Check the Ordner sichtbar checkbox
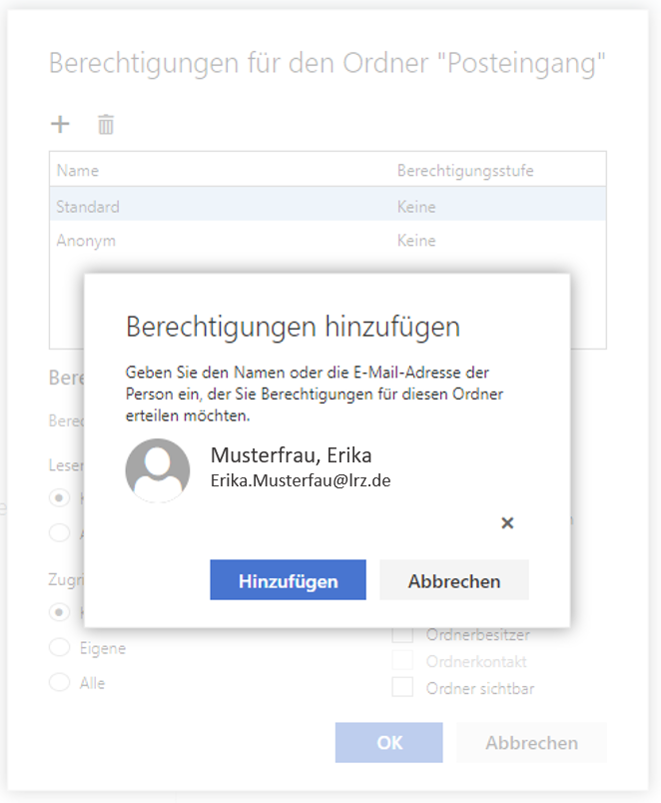This screenshot has height=803, width=661. pyautogui.click(x=402, y=687)
